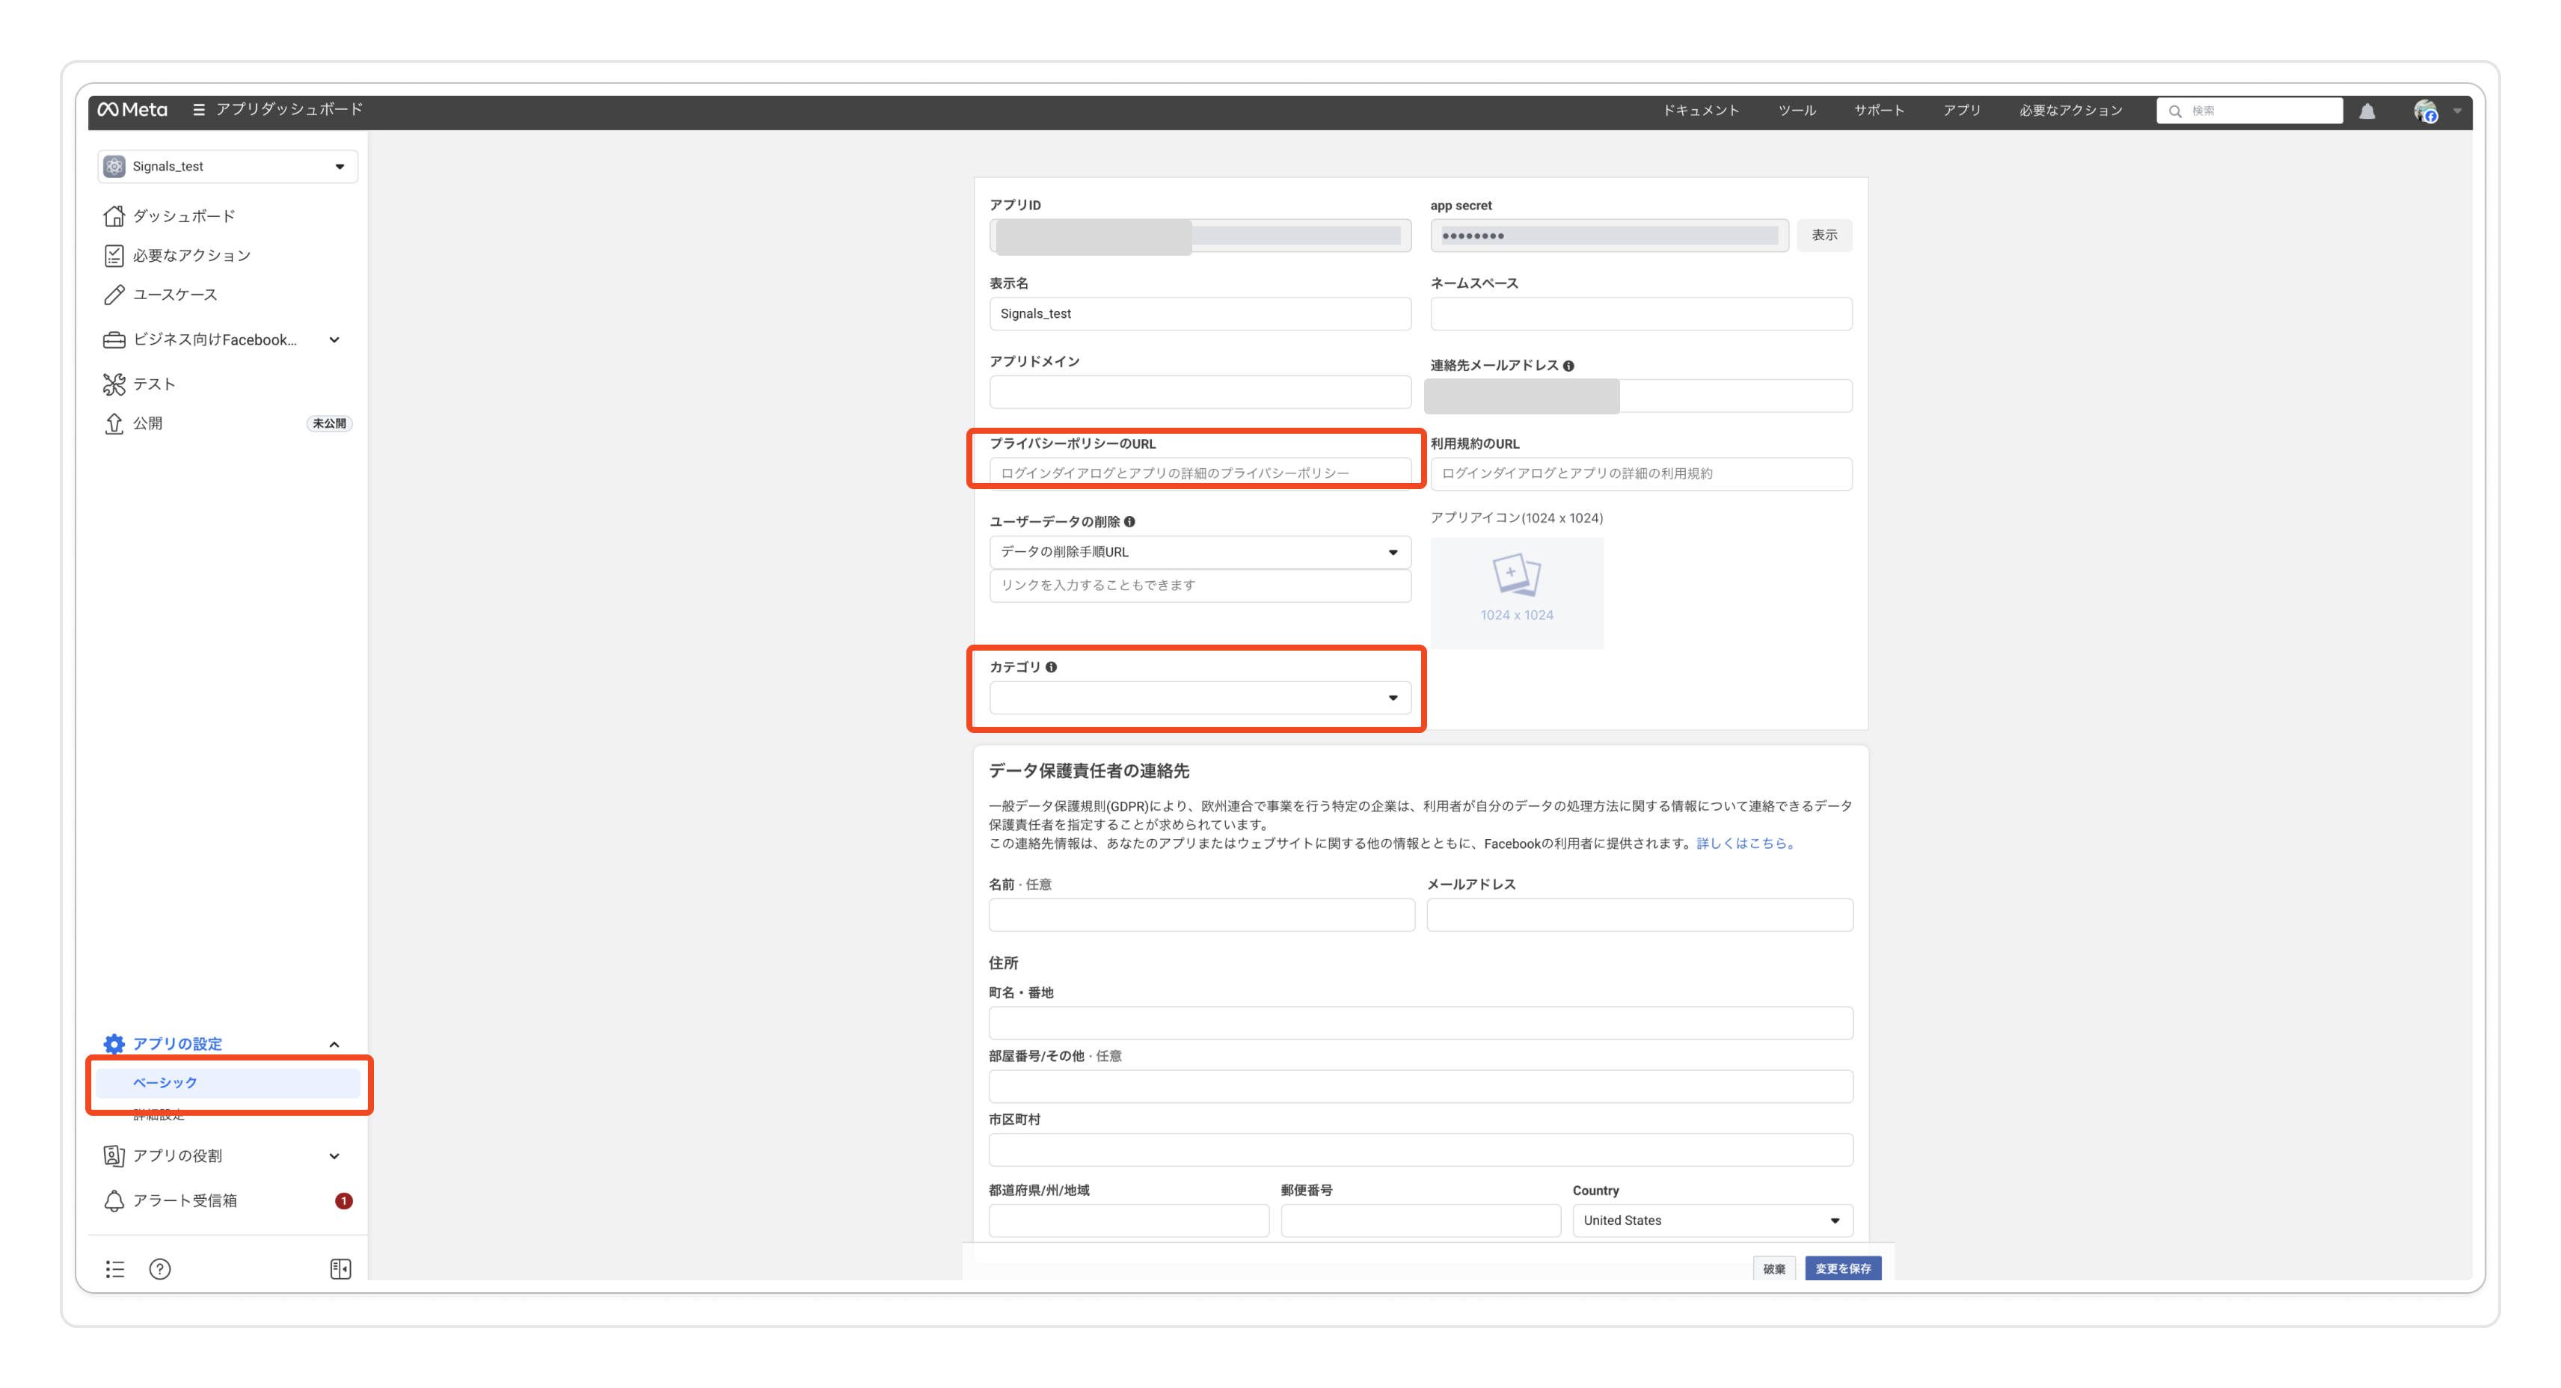
Task: Expand ビジネス向けFacebook sidebar section
Action: tap(334, 340)
